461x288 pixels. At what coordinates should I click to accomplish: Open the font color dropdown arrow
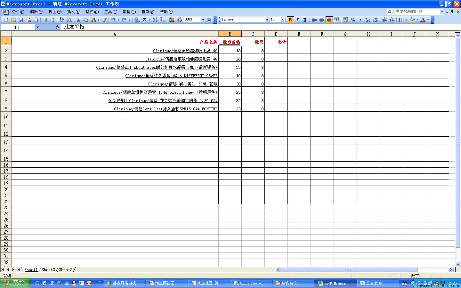tap(428, 20)
